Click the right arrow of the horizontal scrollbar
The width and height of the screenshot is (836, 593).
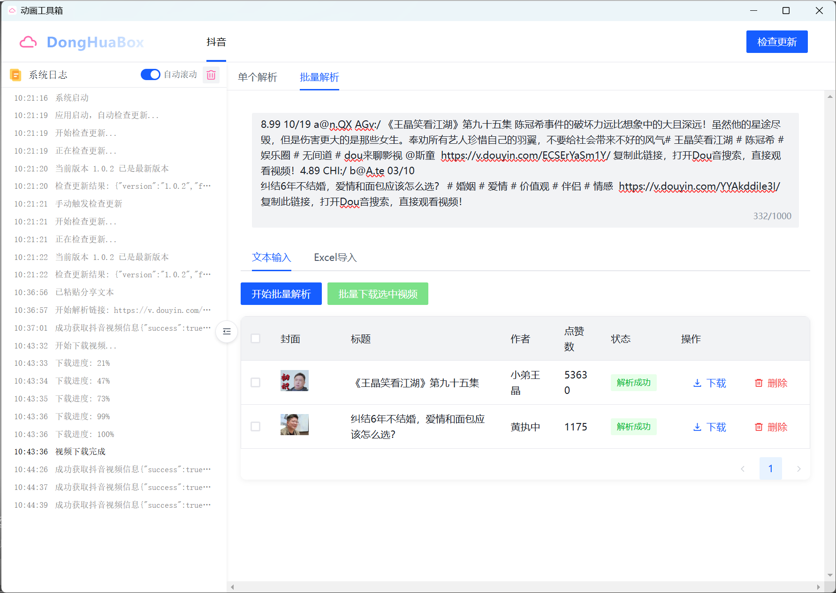(819, 587)
